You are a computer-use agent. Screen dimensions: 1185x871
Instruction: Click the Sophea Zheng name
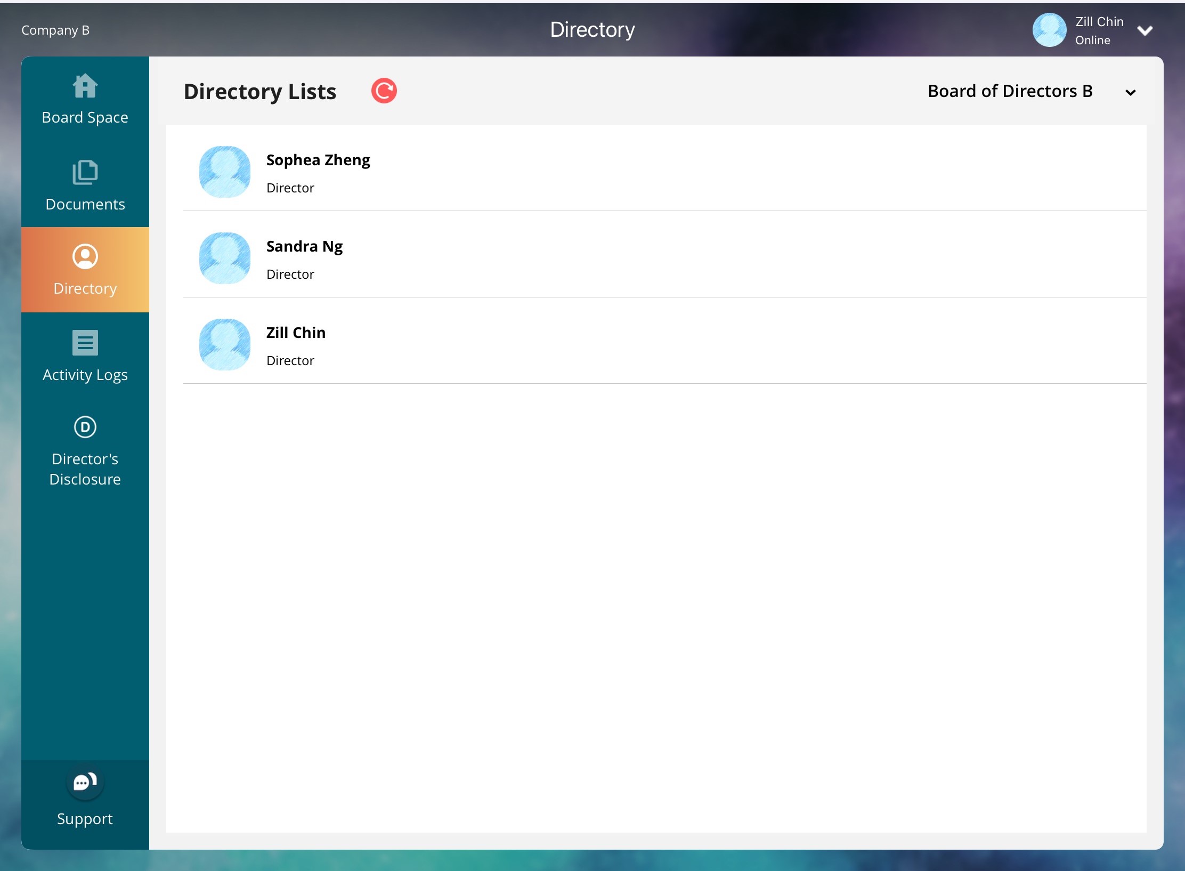(x=318, y=160)
